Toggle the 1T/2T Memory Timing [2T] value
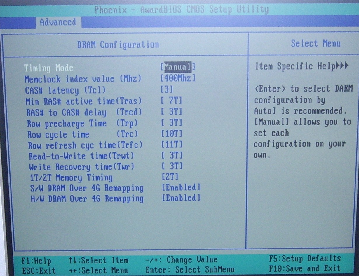 coord(170,176)
